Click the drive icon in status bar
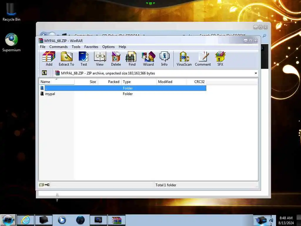The image size is (301, 226). [41, 185]
